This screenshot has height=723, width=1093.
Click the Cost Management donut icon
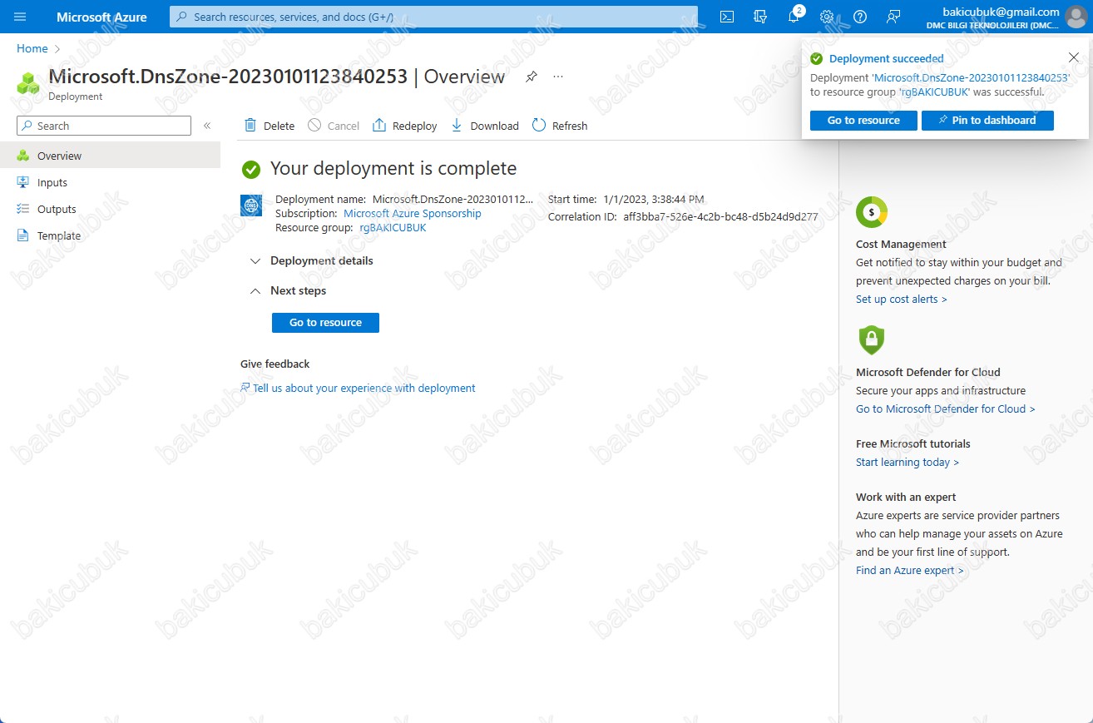872,212
